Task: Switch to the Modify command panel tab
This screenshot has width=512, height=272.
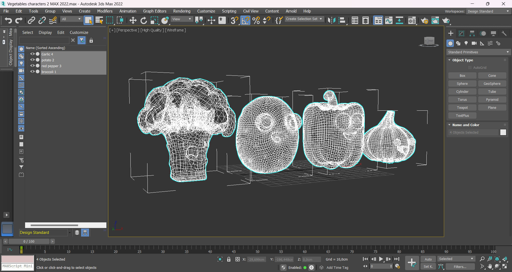Action: [461, 33]
